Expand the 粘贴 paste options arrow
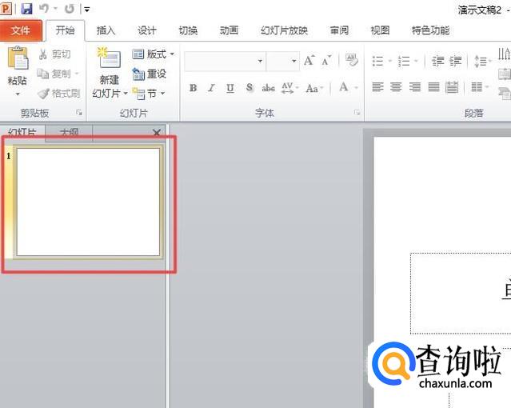This screenshot has height=408, width=511. click(18, 94)
